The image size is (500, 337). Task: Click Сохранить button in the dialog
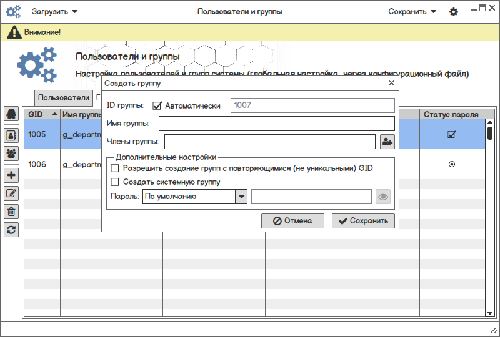(x=363, y=221)
